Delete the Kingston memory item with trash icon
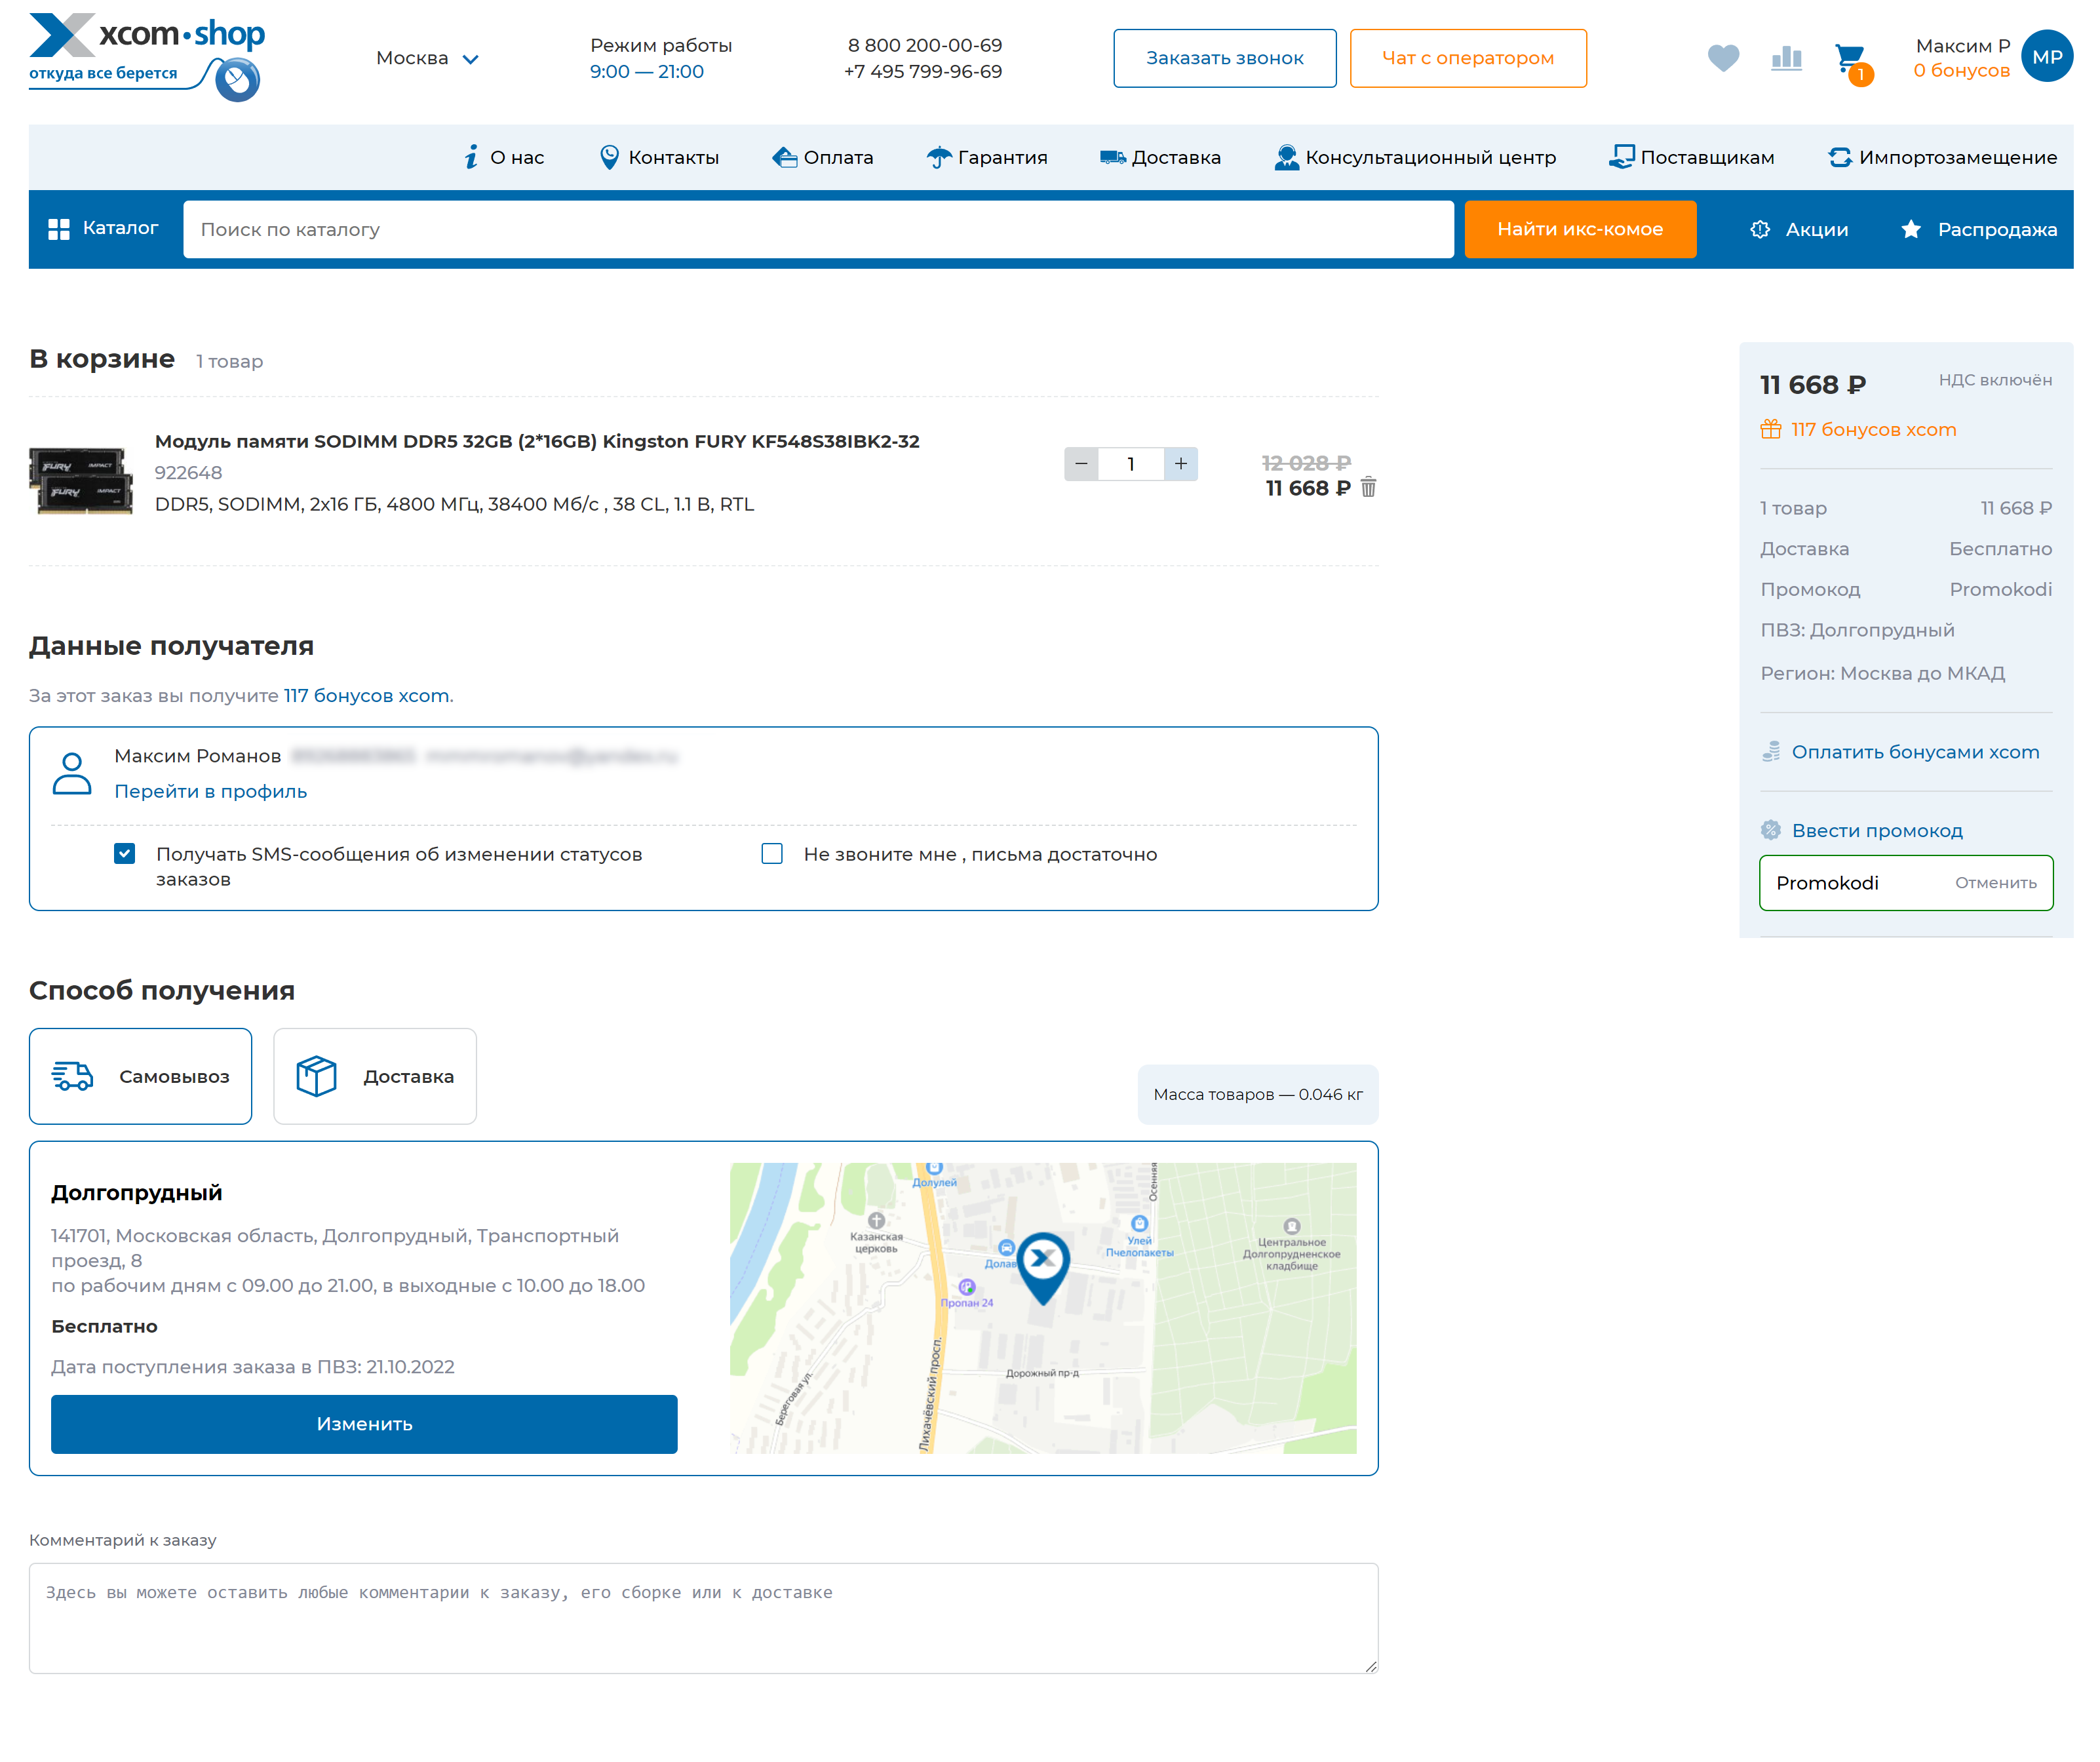2100x1762 pixels. tap(1368, 487)
